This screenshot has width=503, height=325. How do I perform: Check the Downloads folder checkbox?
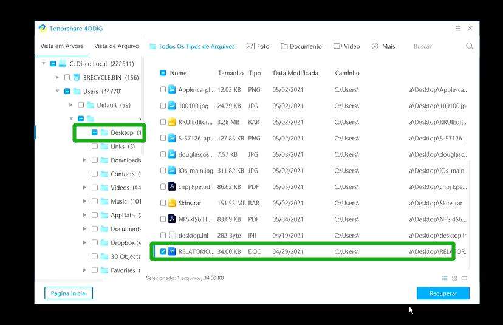point(94,160)
